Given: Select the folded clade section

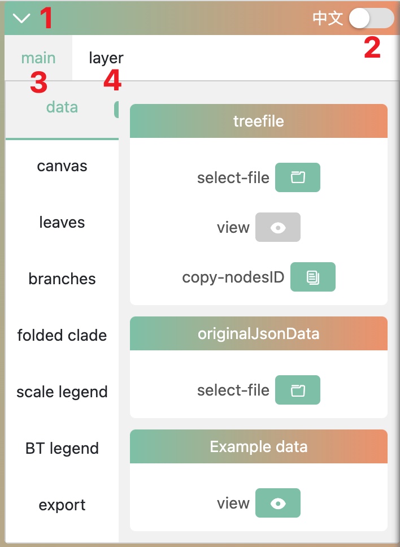Looking at the screenshot, I should pos(62,335).
